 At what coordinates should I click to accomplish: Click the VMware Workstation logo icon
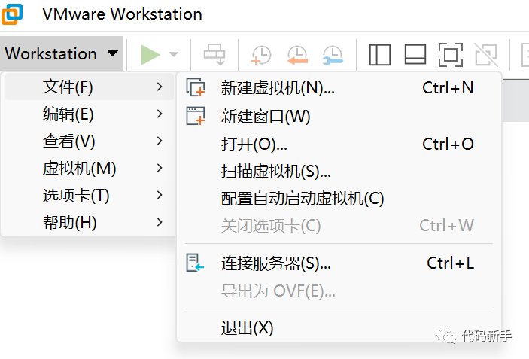tap(12, 14)
